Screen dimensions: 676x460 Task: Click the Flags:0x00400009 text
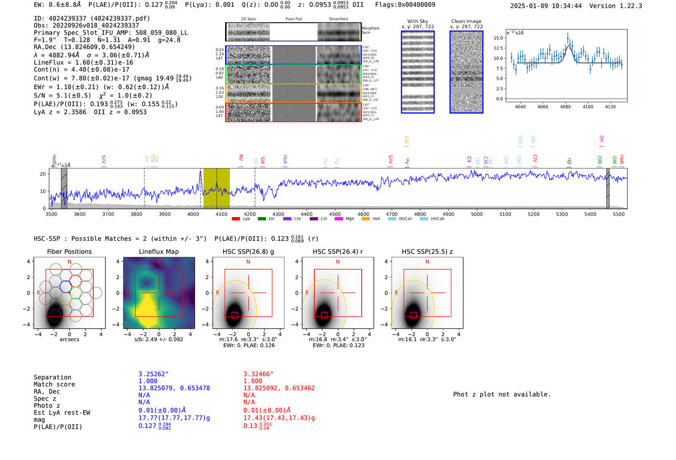pyautogui.click(x=405, y=4)
